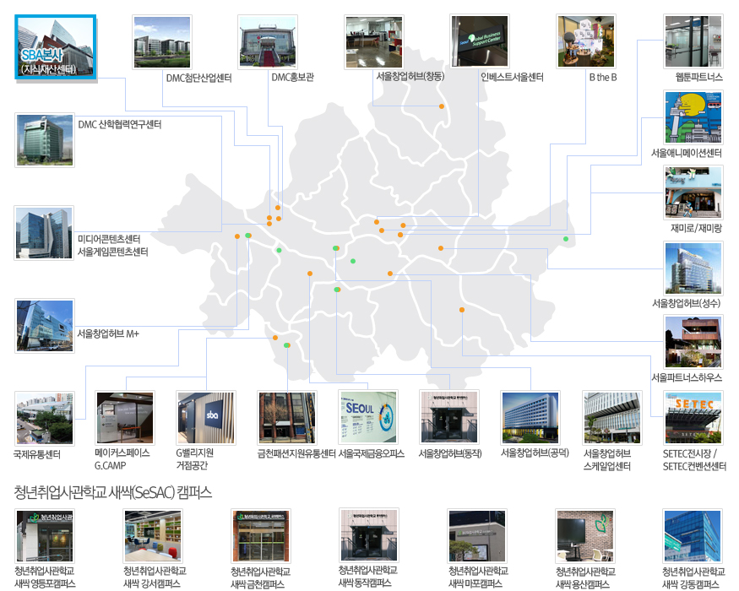The width and height of the screenshot is (739, 591).
Task: Click the '서울창업허브 M+' caption
Action: [108, 333]
